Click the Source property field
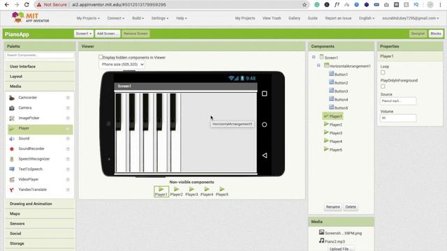 coord(398,101)
